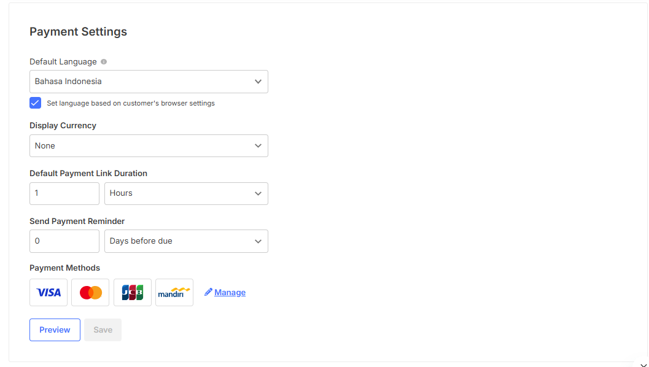Focus the payment link duration number field
The width and height of the screenshot is (649, 367).
coord(64,193)
